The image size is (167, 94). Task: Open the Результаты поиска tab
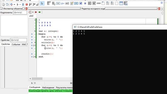(x=64, y=87)
